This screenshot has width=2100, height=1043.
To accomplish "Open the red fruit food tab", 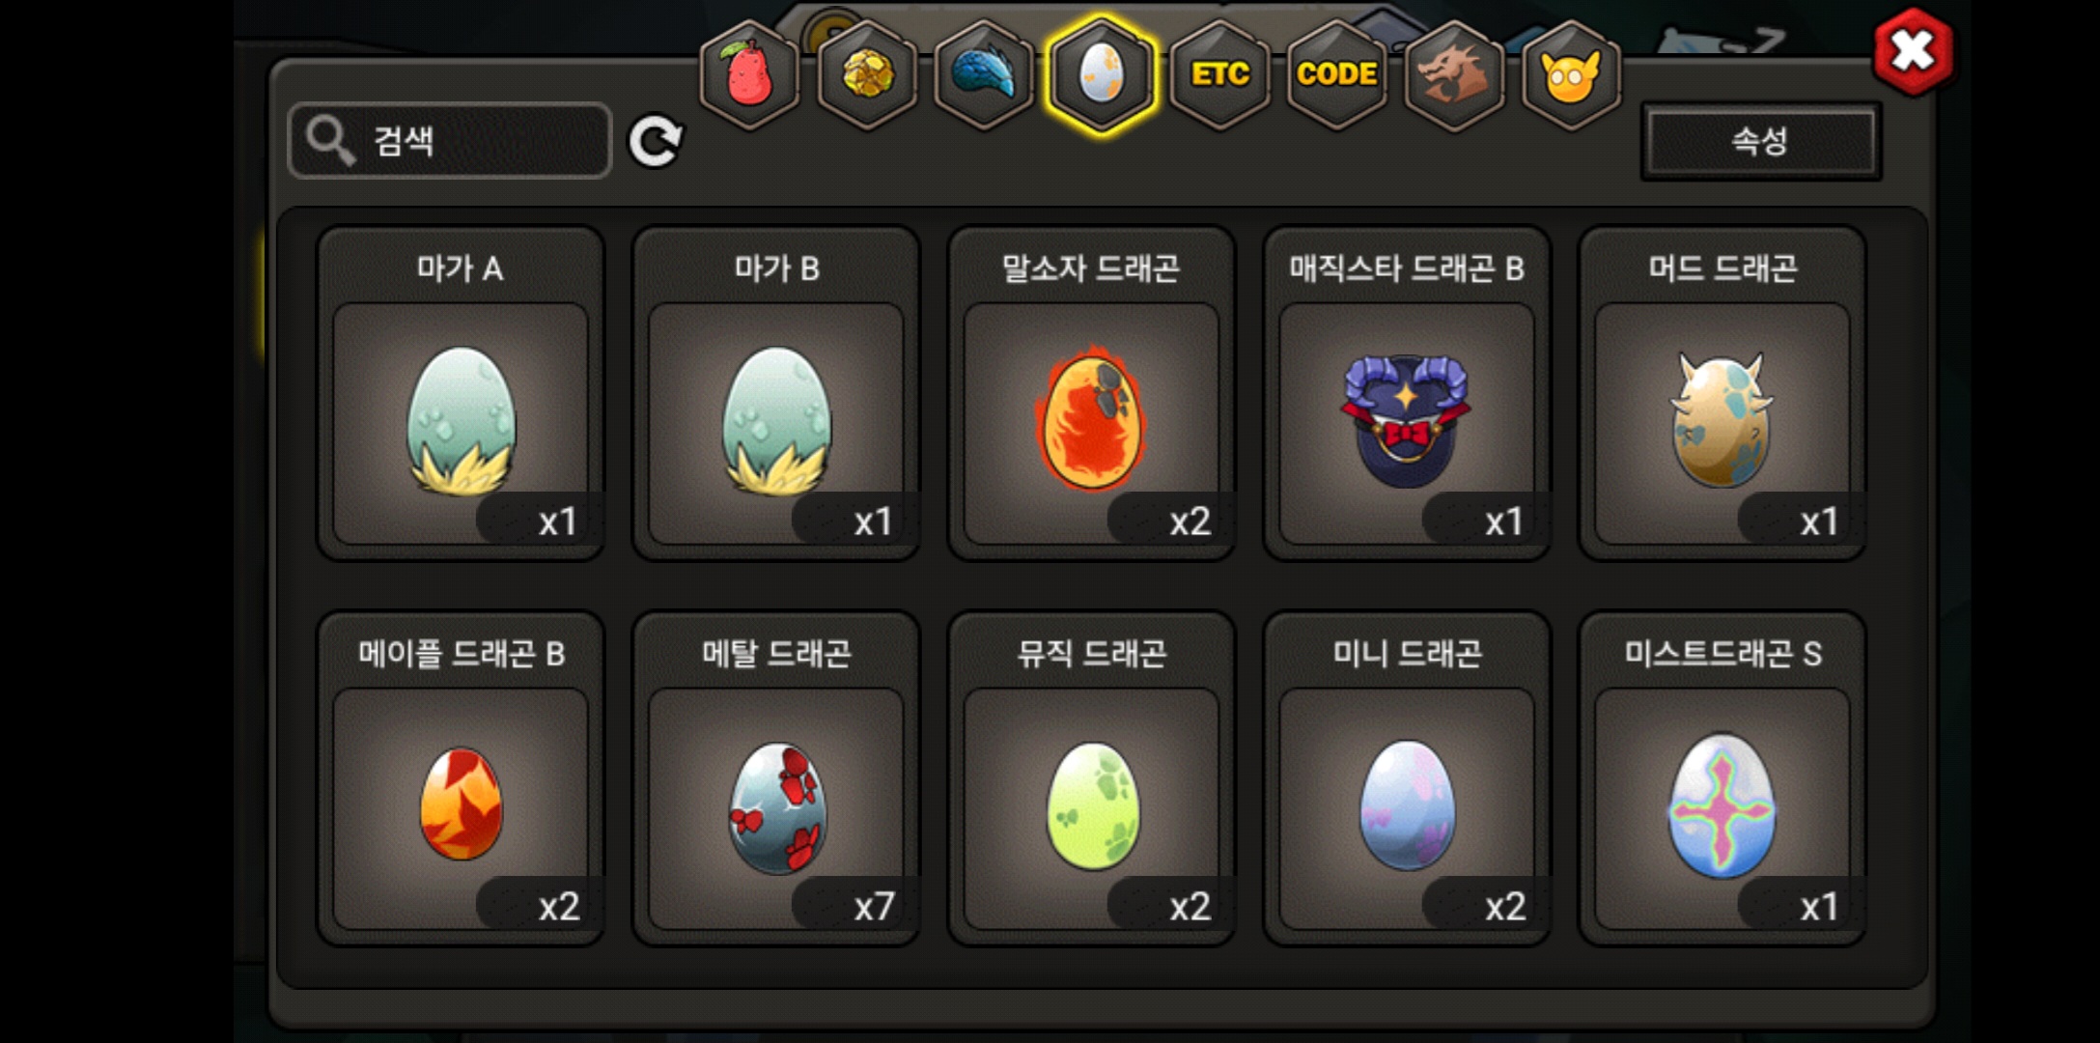I will pos(749,74).
